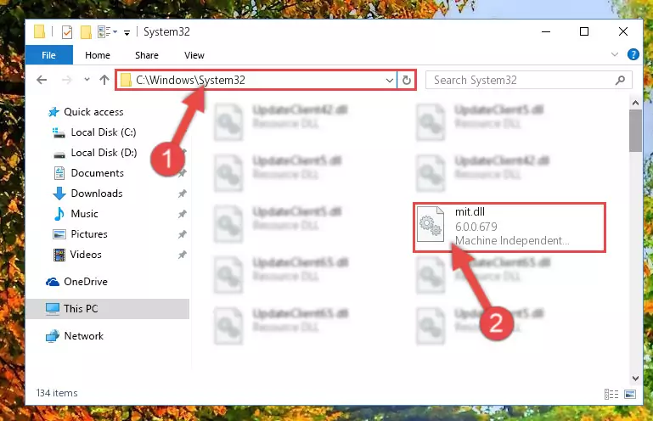
Task: Click the Properties checkmark icon in title bar
Action: coord(66,31)
